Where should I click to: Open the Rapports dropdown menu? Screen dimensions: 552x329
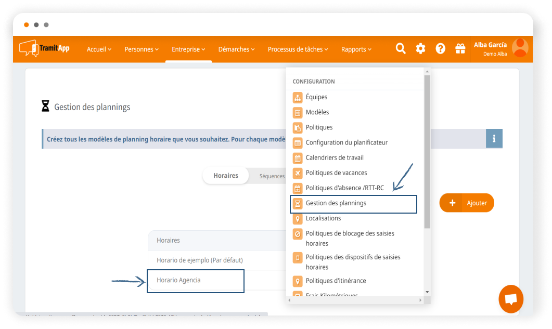[356, 49]
